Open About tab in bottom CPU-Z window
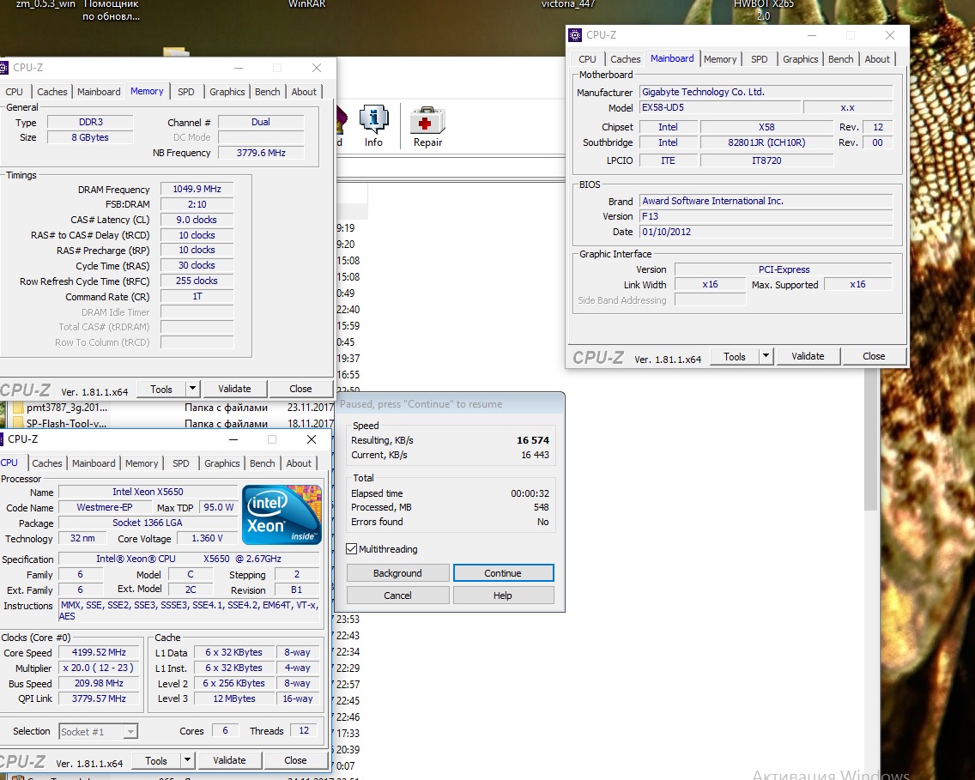The height and width of the screenshot is (780, 975). [x=299, y=463]
